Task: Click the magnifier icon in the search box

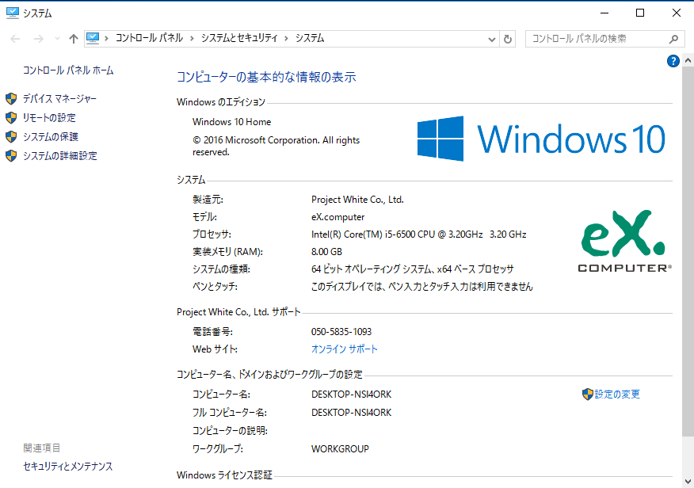Action: point(673,38)
